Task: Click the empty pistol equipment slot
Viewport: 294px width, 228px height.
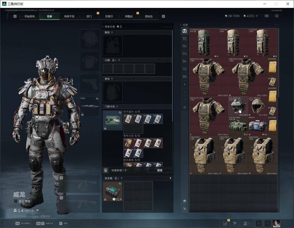Action: coord(90,84)
